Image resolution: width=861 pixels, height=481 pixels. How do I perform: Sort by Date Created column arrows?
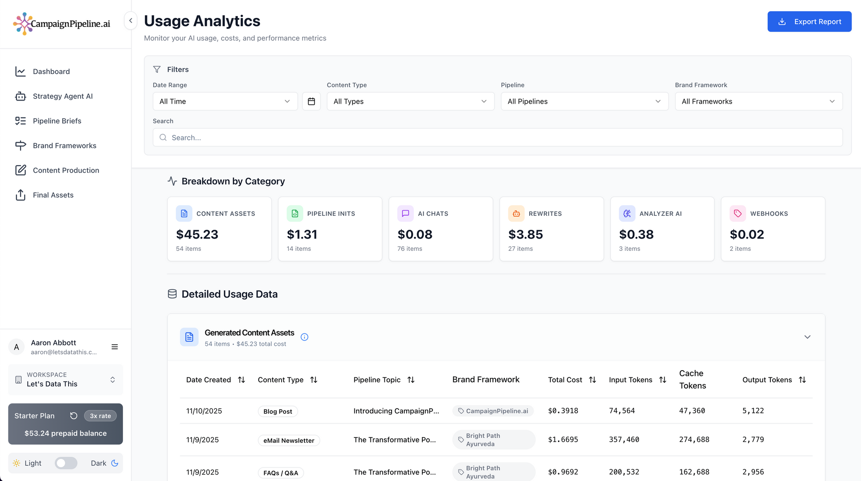[241, 380]
